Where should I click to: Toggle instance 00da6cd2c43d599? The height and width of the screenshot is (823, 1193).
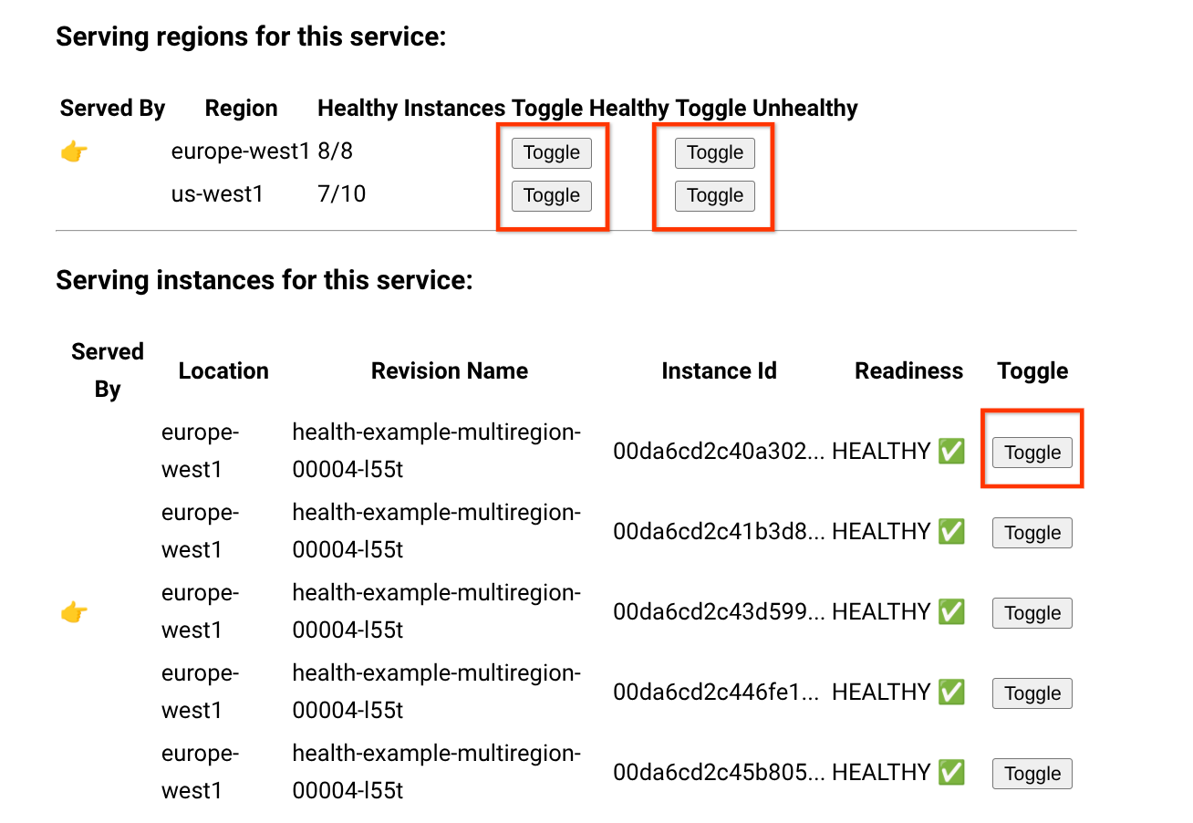click(1032, 612)
